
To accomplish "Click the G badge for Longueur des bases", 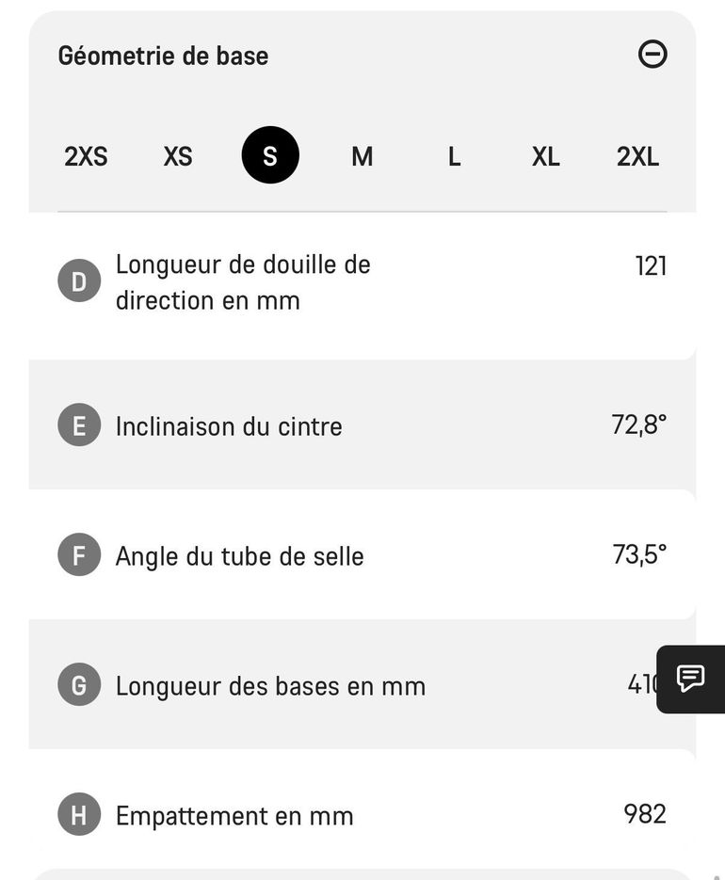I will 79,684.
